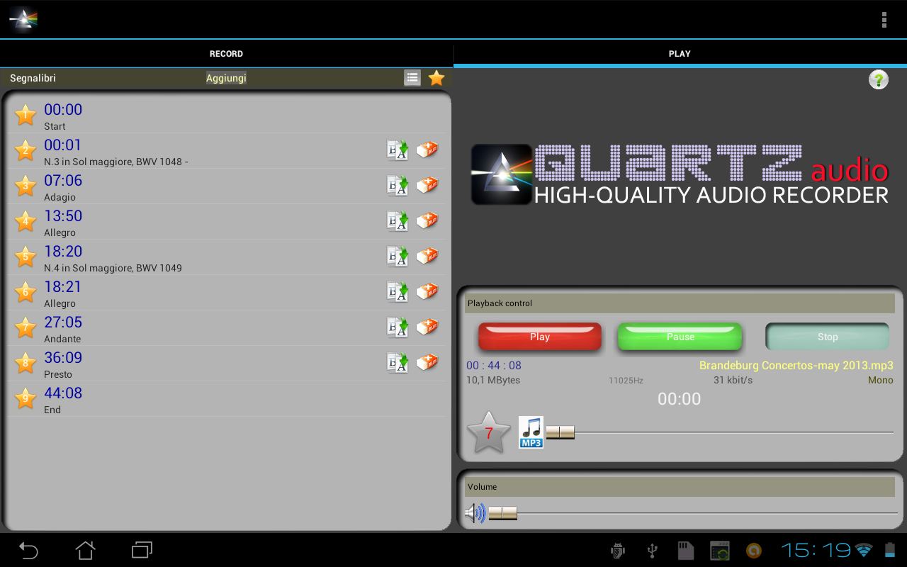This screenshot has height=567, width=907.
Task: Rename the 36:09 Presto bookmark
Action: coord(398,362)
